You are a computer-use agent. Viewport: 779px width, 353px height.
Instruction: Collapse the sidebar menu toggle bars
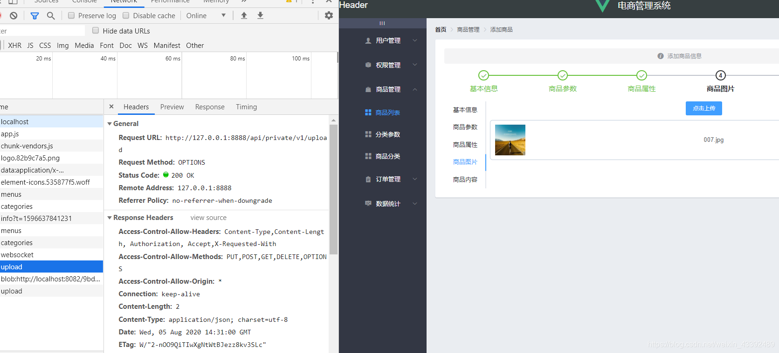point(382,23)
